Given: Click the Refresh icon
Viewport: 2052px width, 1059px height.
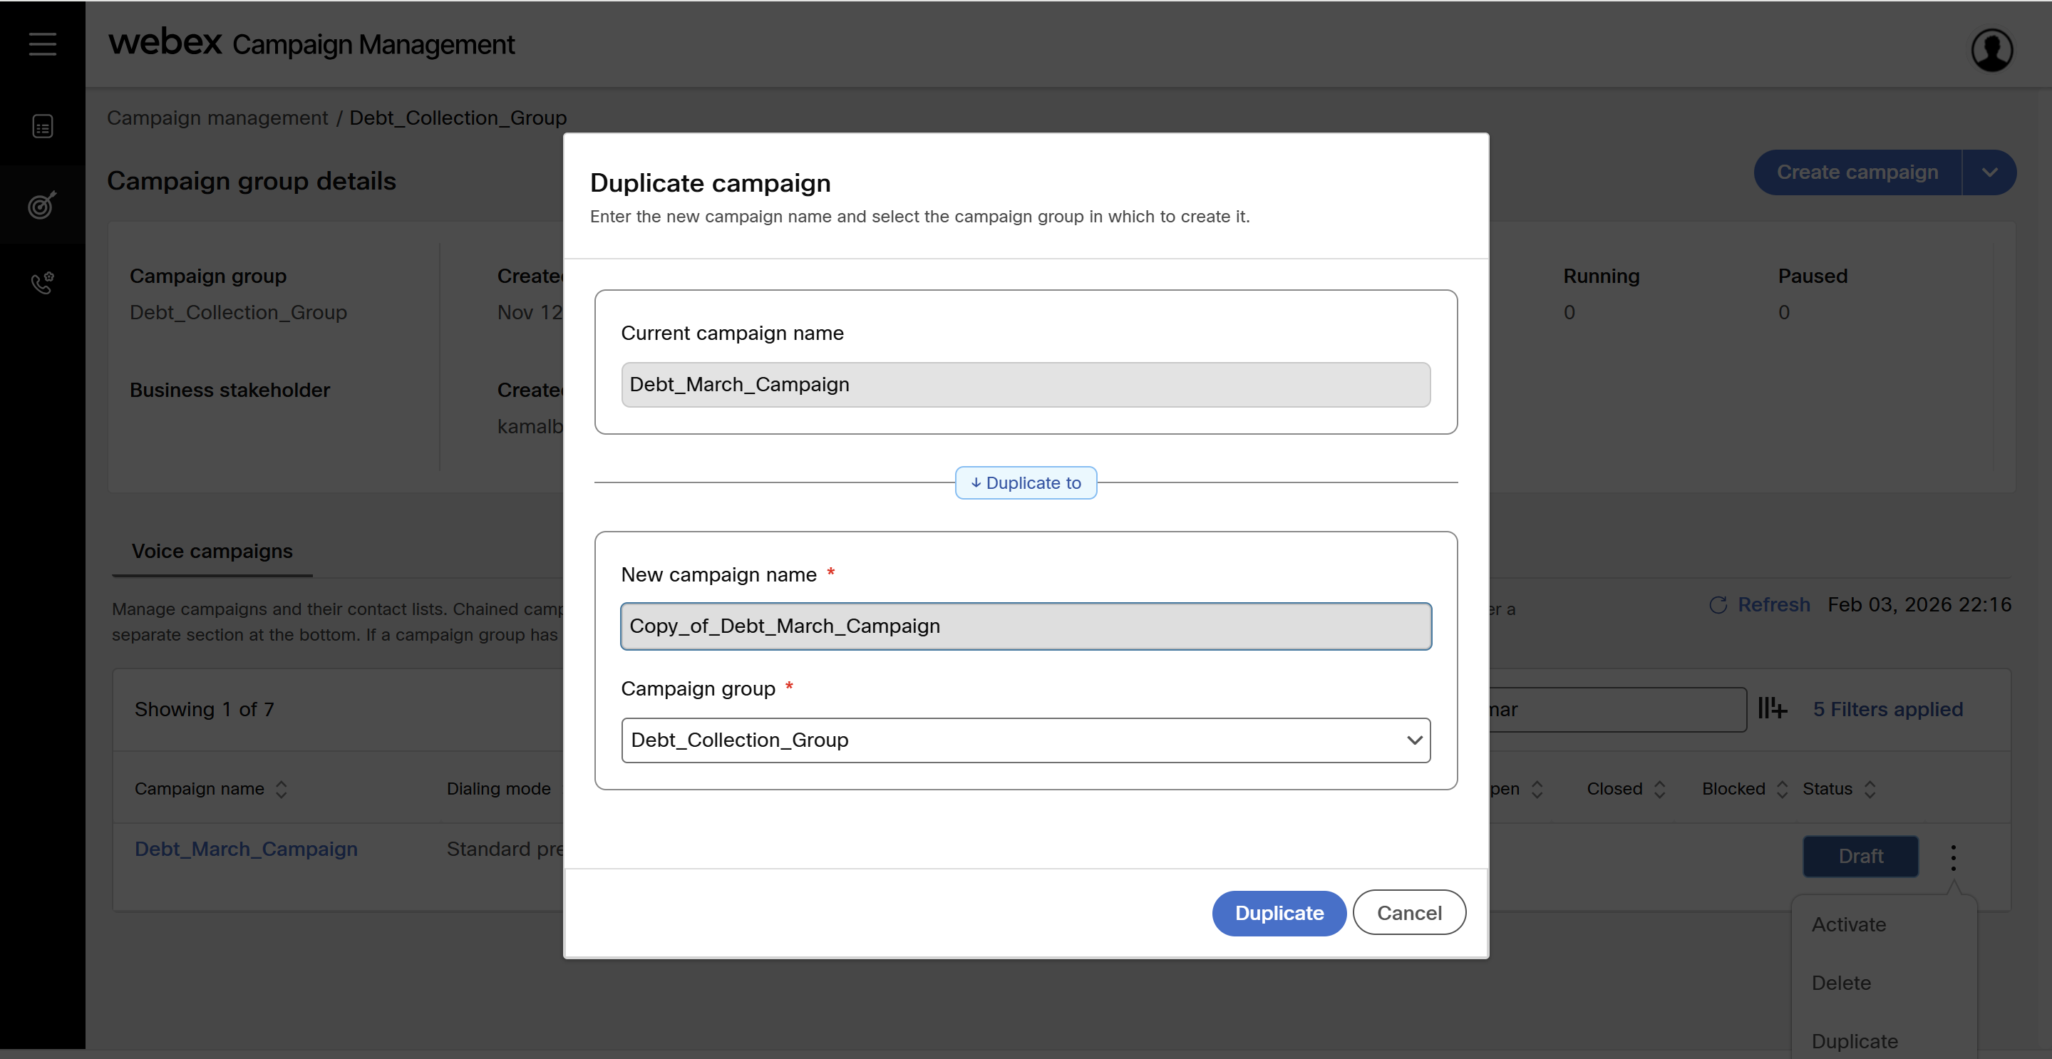Looking at the screenshot, I should tap(1718, 605).
